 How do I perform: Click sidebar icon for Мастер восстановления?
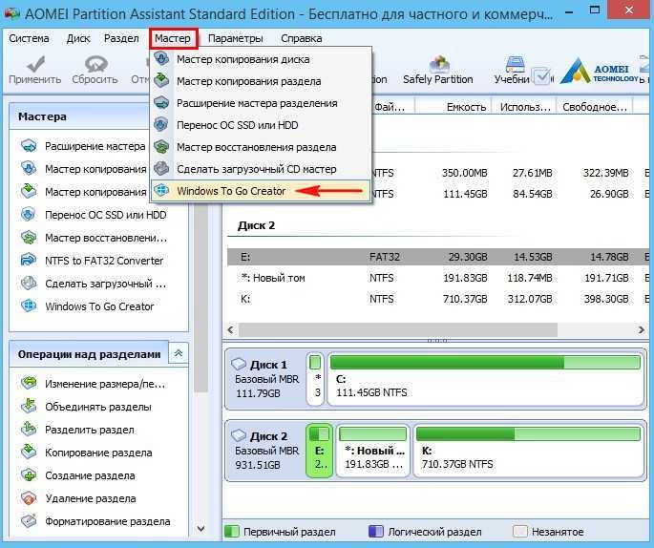coord(29,238)
